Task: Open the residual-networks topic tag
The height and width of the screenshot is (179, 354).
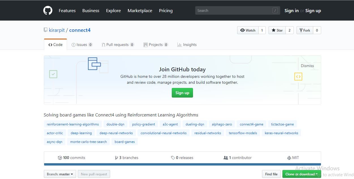Action: (x=208, y=133)
